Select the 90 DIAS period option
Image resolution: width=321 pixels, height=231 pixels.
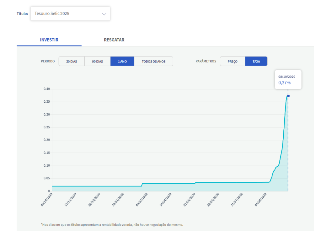(x=97, y=62)
